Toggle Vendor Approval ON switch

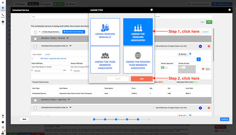point(164,67)
